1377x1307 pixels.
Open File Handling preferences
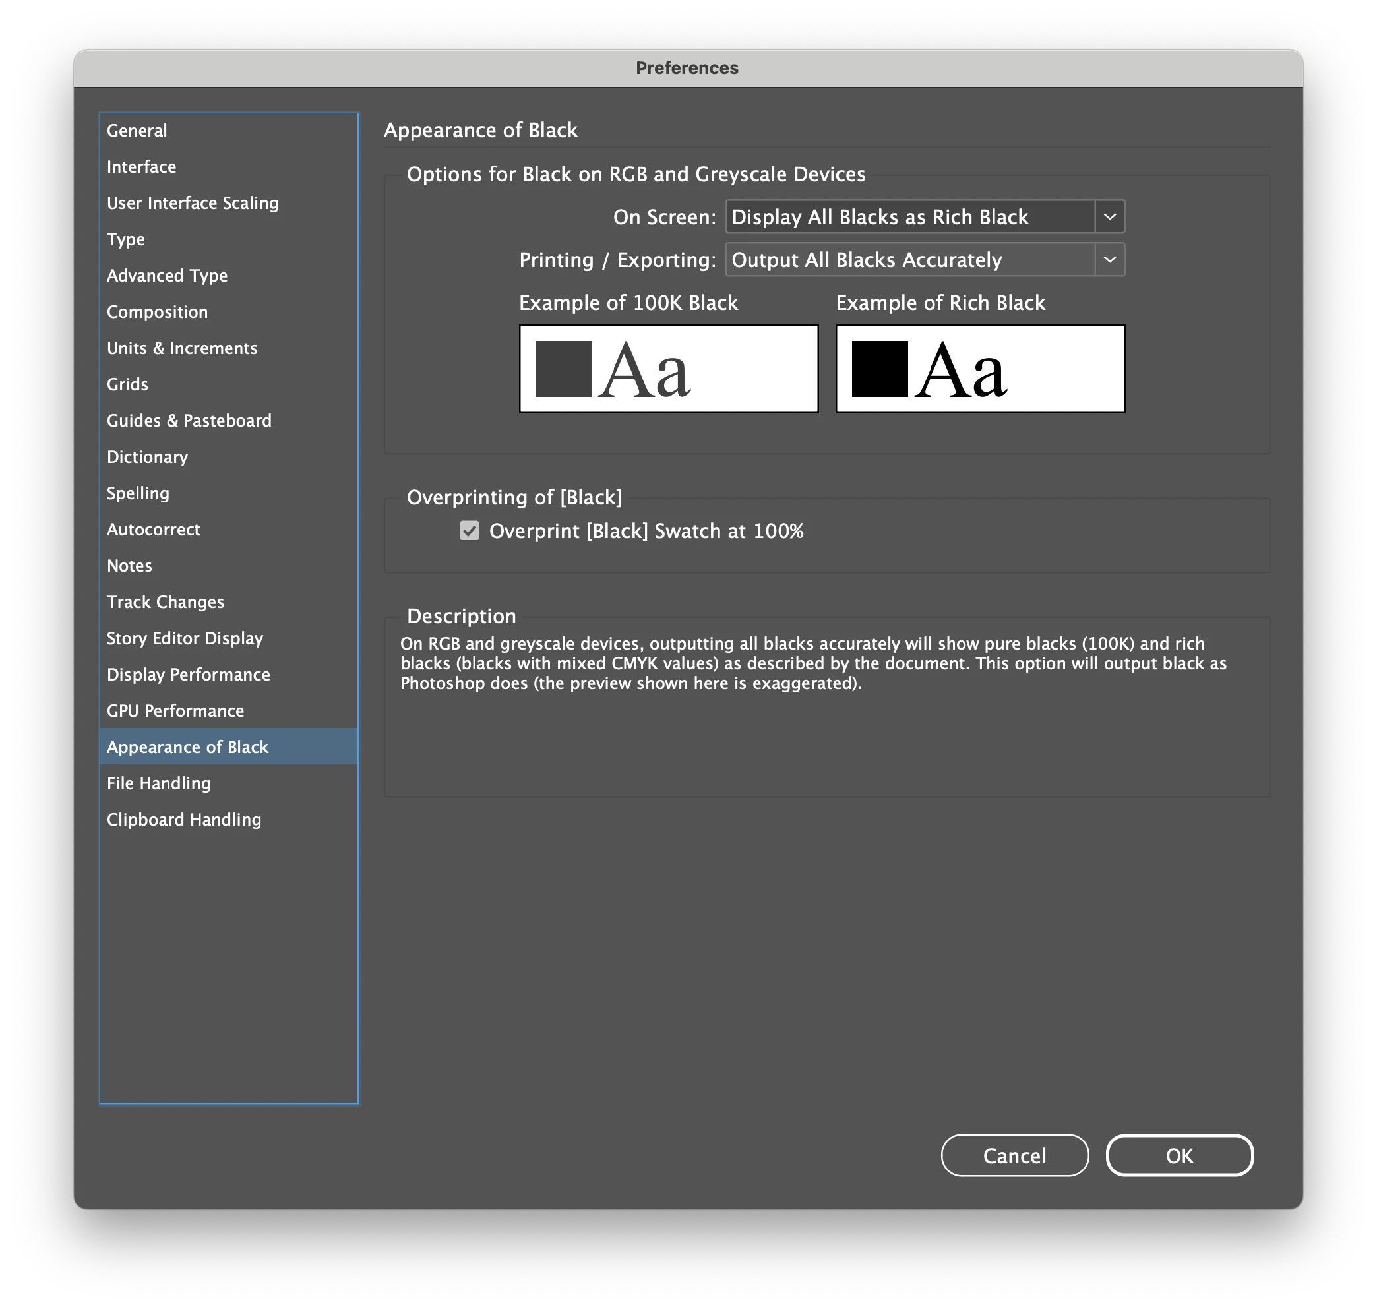pos(158,783)
